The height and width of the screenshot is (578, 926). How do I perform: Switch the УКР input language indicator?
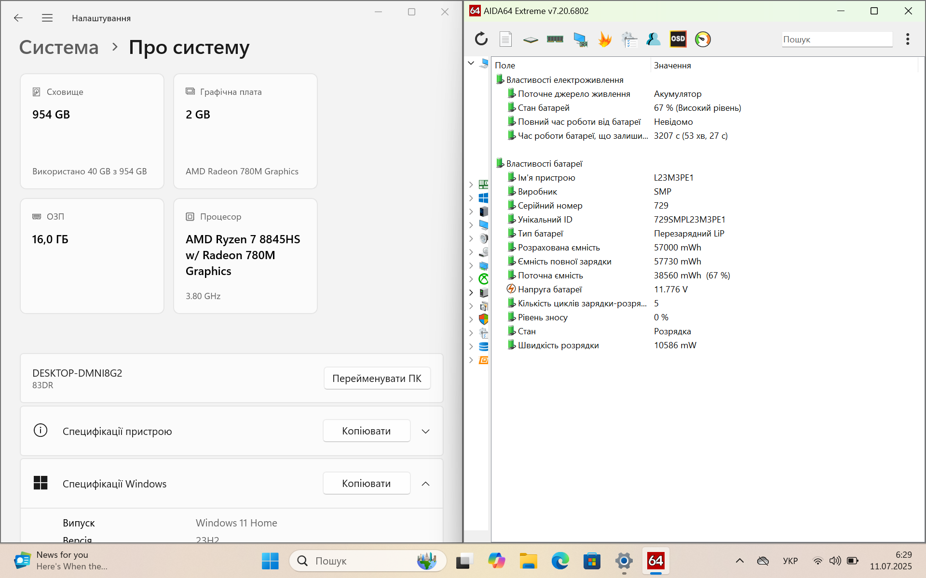coord(790,561)
